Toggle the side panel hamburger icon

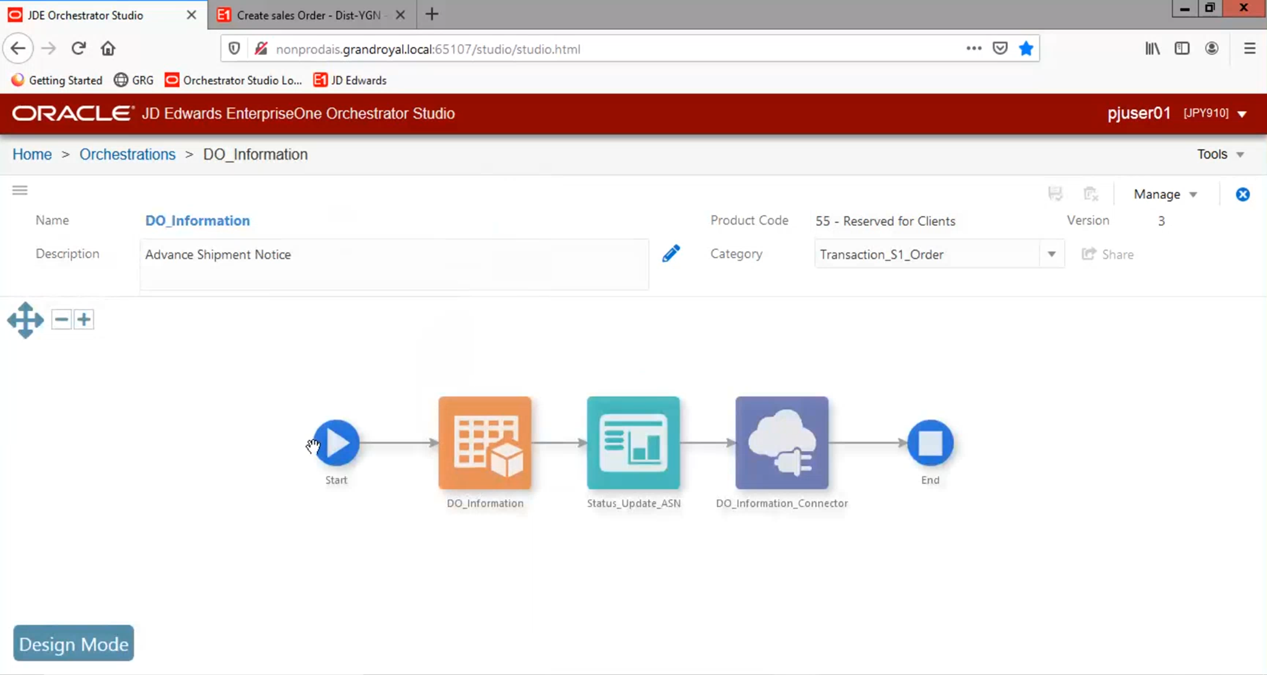click(20, 191)
